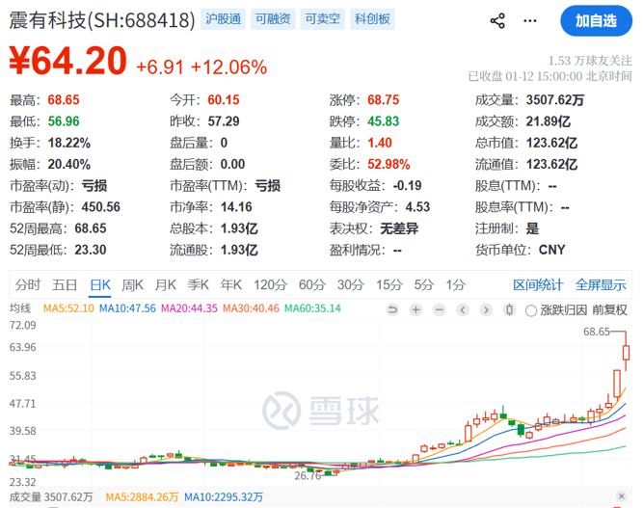The width and height of the screenshot is (643, 508).
Task: Click the 加自选 button
Action: [595, 20]
